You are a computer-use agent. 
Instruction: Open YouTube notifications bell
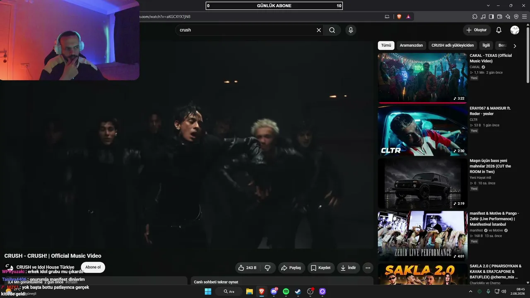click(x=499, y=30)
